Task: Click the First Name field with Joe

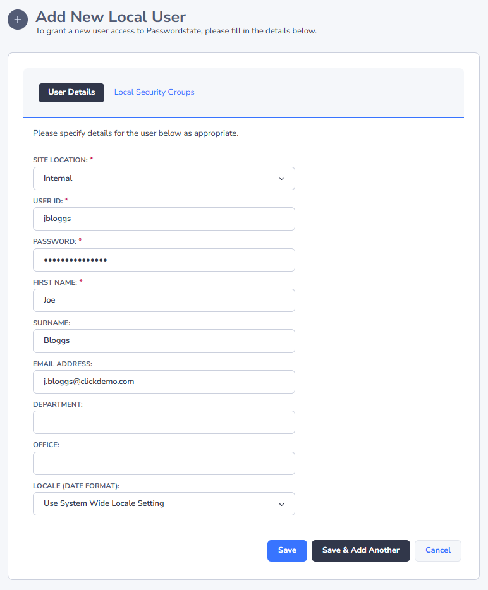Action: tap(164, 300)
